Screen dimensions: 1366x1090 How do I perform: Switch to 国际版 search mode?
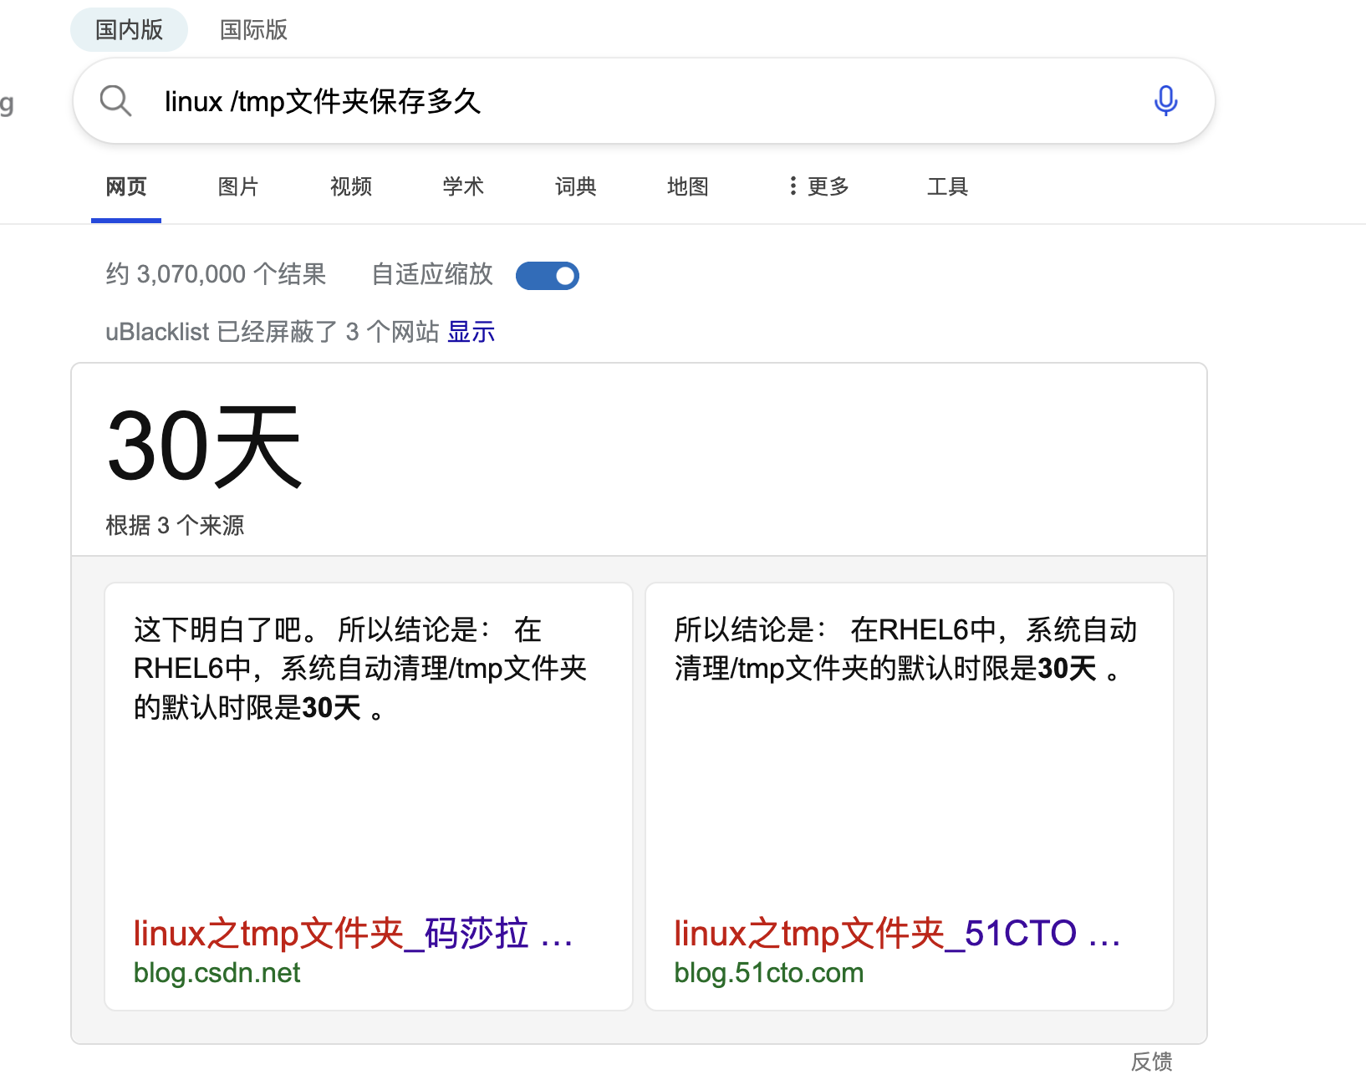[253, 30]
